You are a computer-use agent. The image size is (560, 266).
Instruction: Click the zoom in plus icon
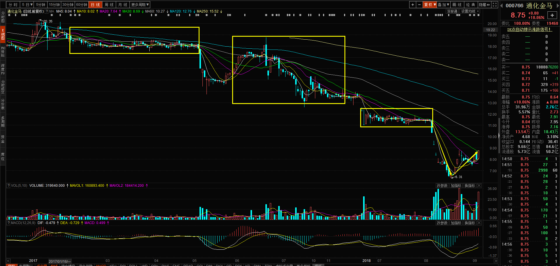412,5
